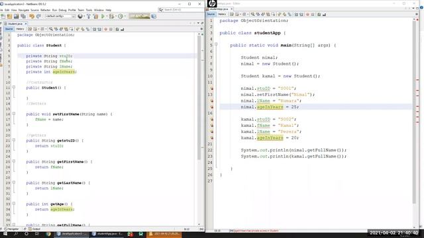Collapse the Student() constructor fold on line 11

[x=14, y=87]
